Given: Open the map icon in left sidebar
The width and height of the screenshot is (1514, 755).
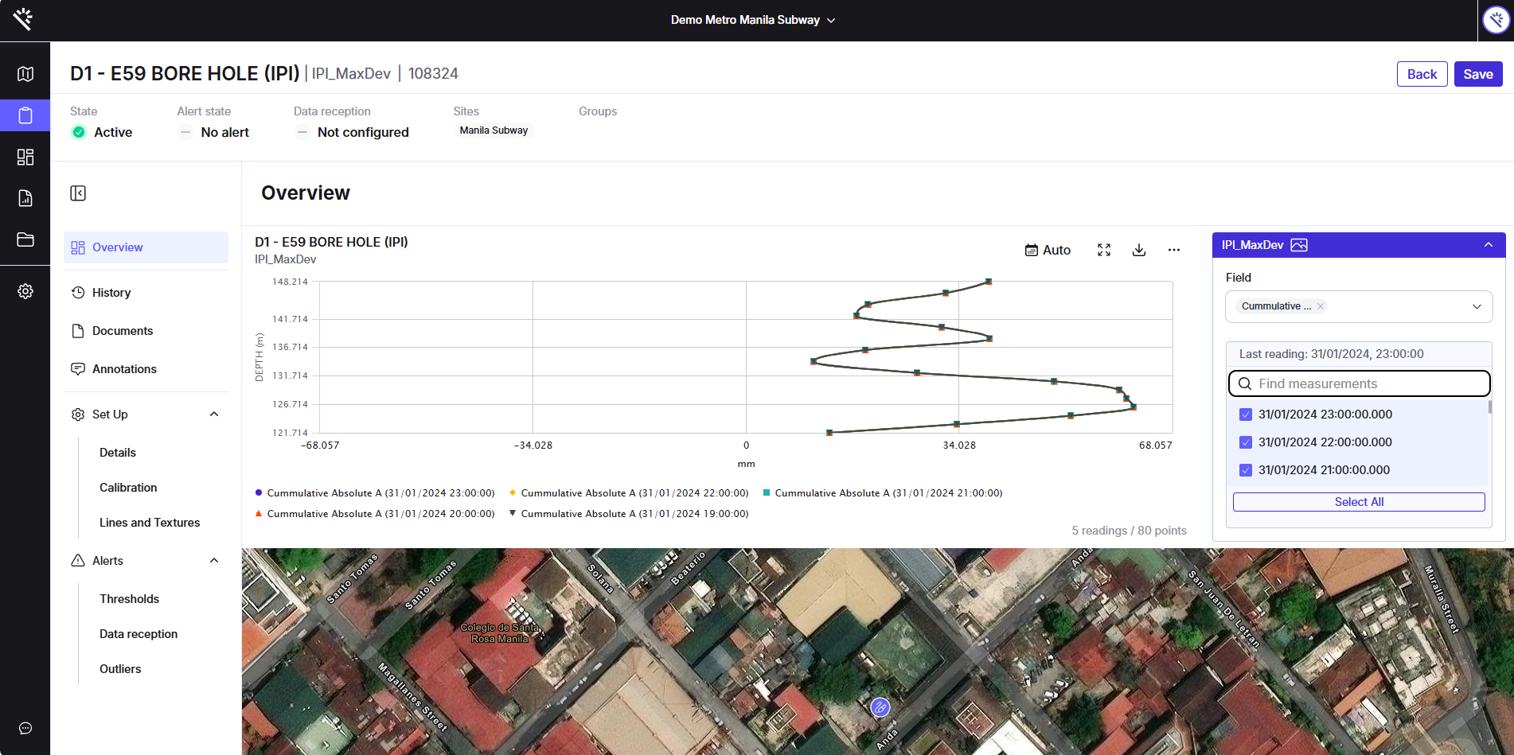Looking at the screenshot, I should tap(25, 74).
